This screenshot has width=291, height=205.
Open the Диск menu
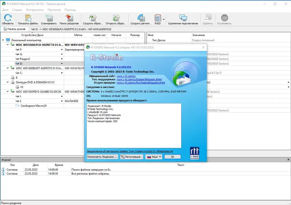point(5,10)
